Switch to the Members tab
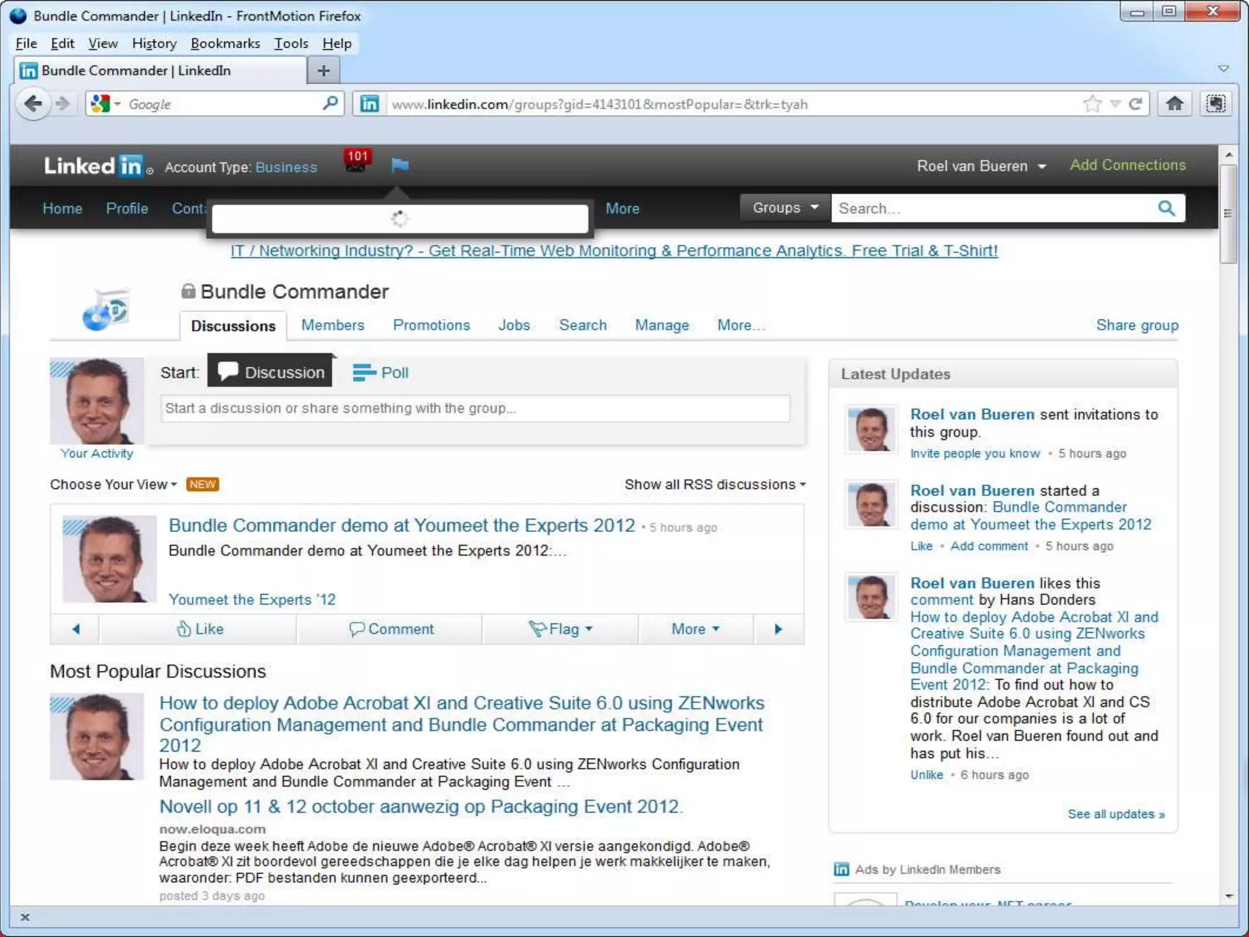 332,325
